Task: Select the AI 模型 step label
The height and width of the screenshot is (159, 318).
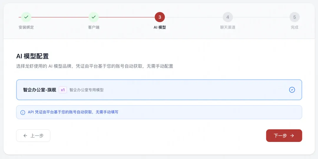Action: tap(160, 27)
